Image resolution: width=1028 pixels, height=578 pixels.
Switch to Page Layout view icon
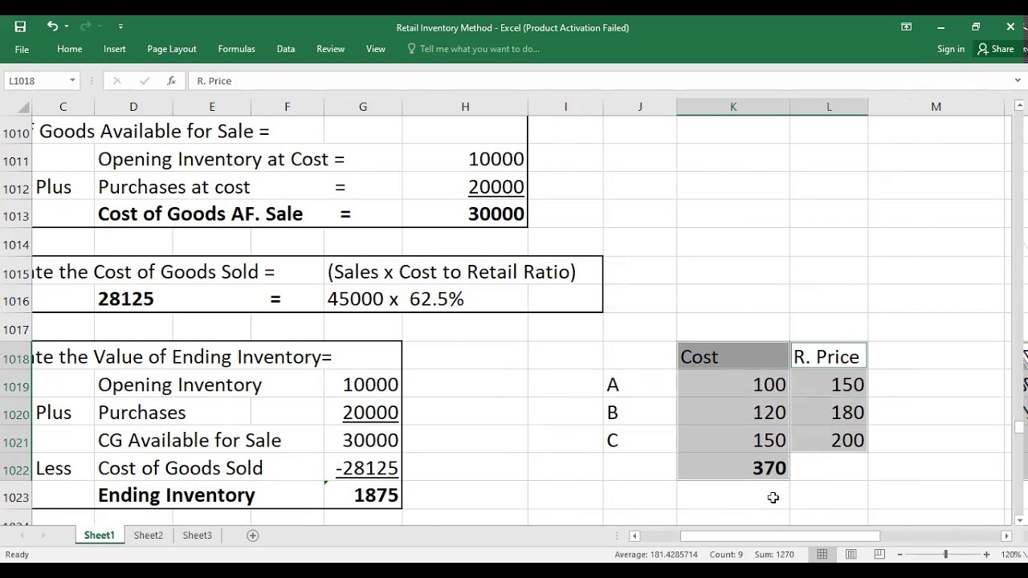851,554
